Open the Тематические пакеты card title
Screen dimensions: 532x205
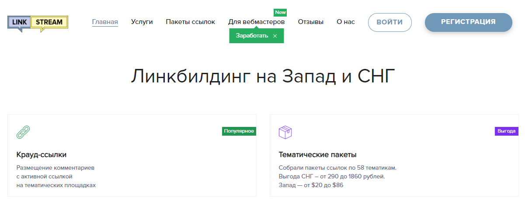317,155
